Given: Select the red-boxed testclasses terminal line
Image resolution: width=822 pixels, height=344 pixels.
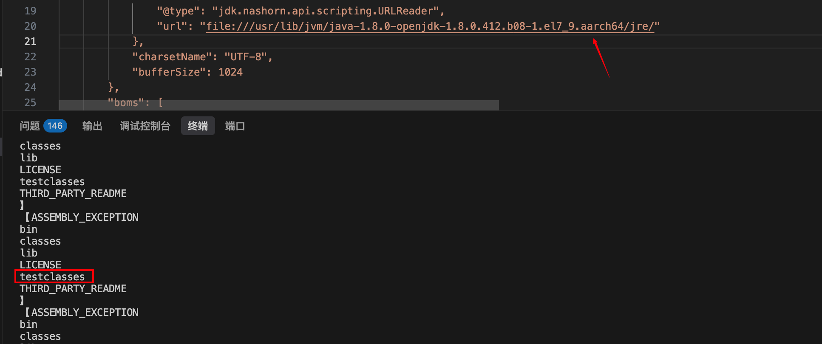Looking at the screenshot, I should (52, 276).
